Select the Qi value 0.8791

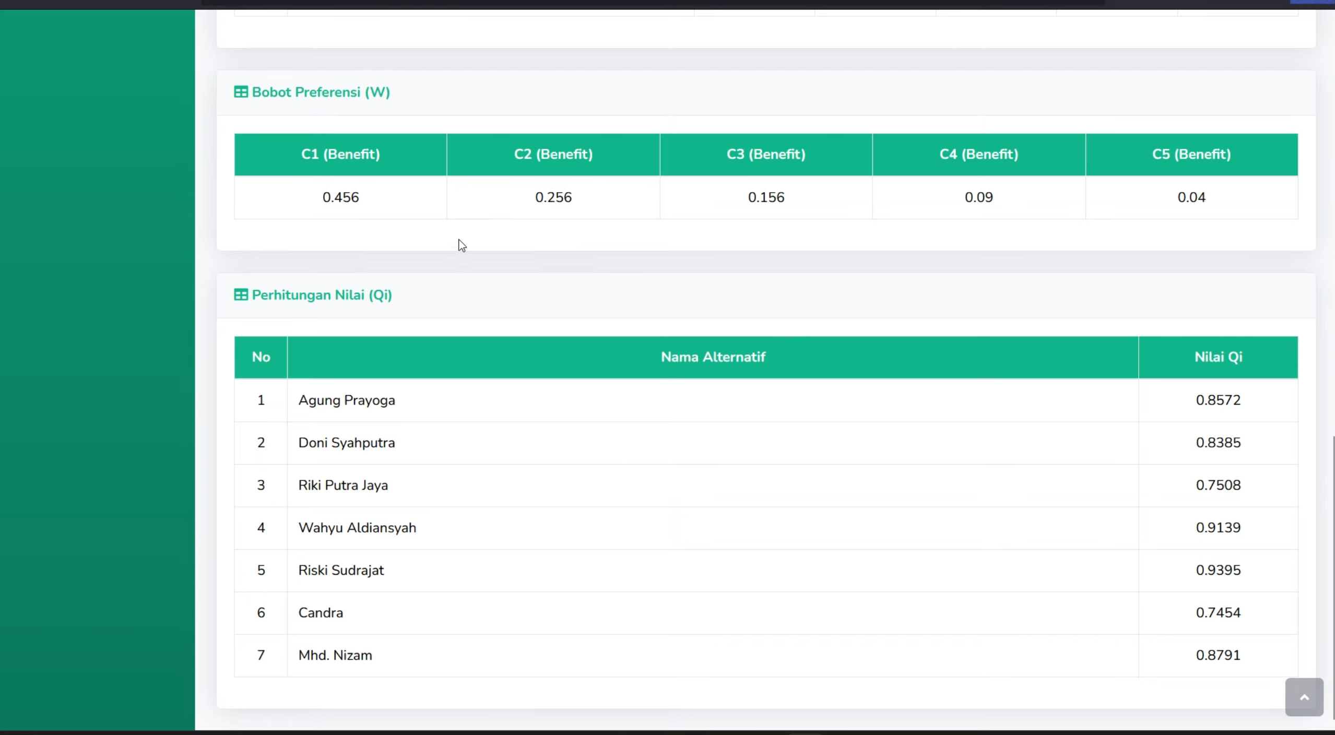1218,655
